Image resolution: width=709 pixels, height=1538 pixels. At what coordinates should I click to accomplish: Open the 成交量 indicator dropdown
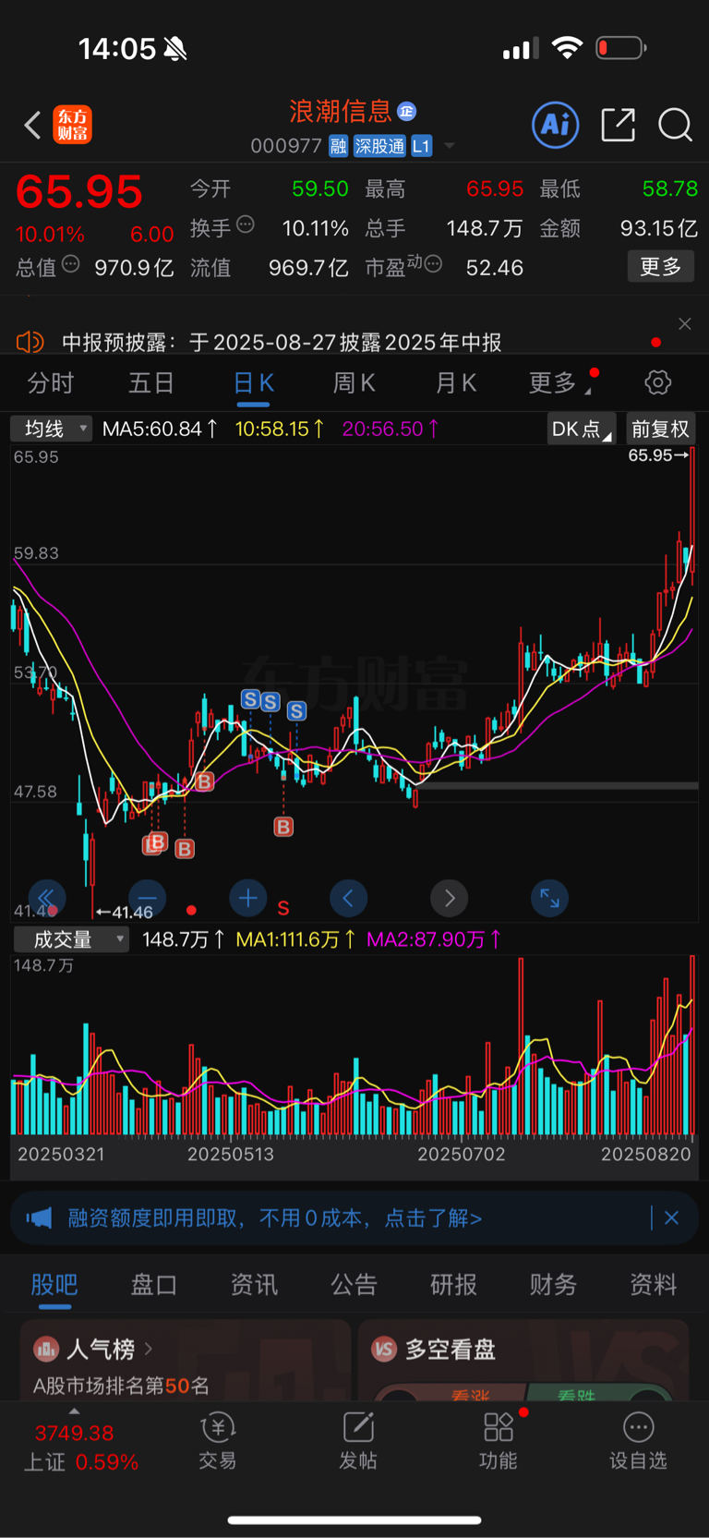coord(70,939)
